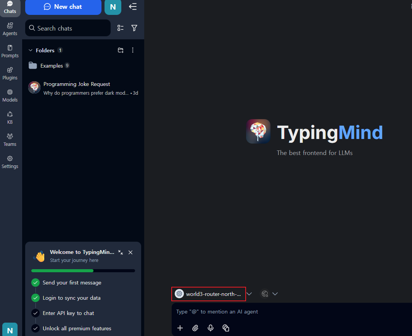Click the attach file paperclip icon
This screenshot has height=336, width=412.
tap(195, 328)
